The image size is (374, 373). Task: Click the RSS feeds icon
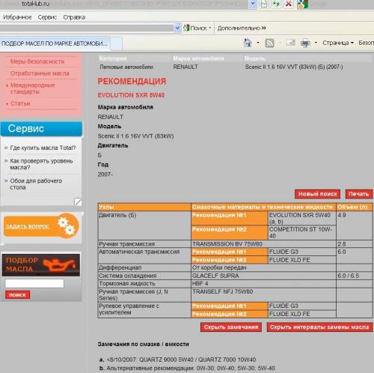269,43
